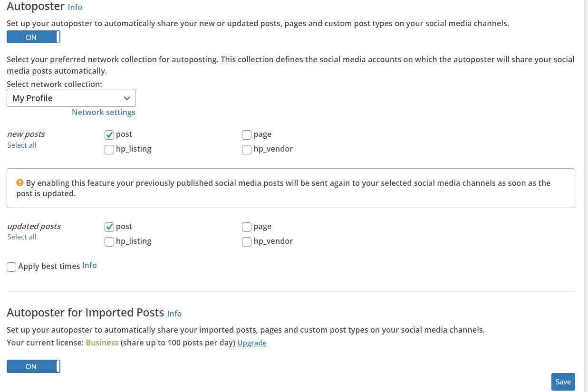The image size is (588, 392).
Task: Uncheck post under updated posts
Action: (109, 227)
